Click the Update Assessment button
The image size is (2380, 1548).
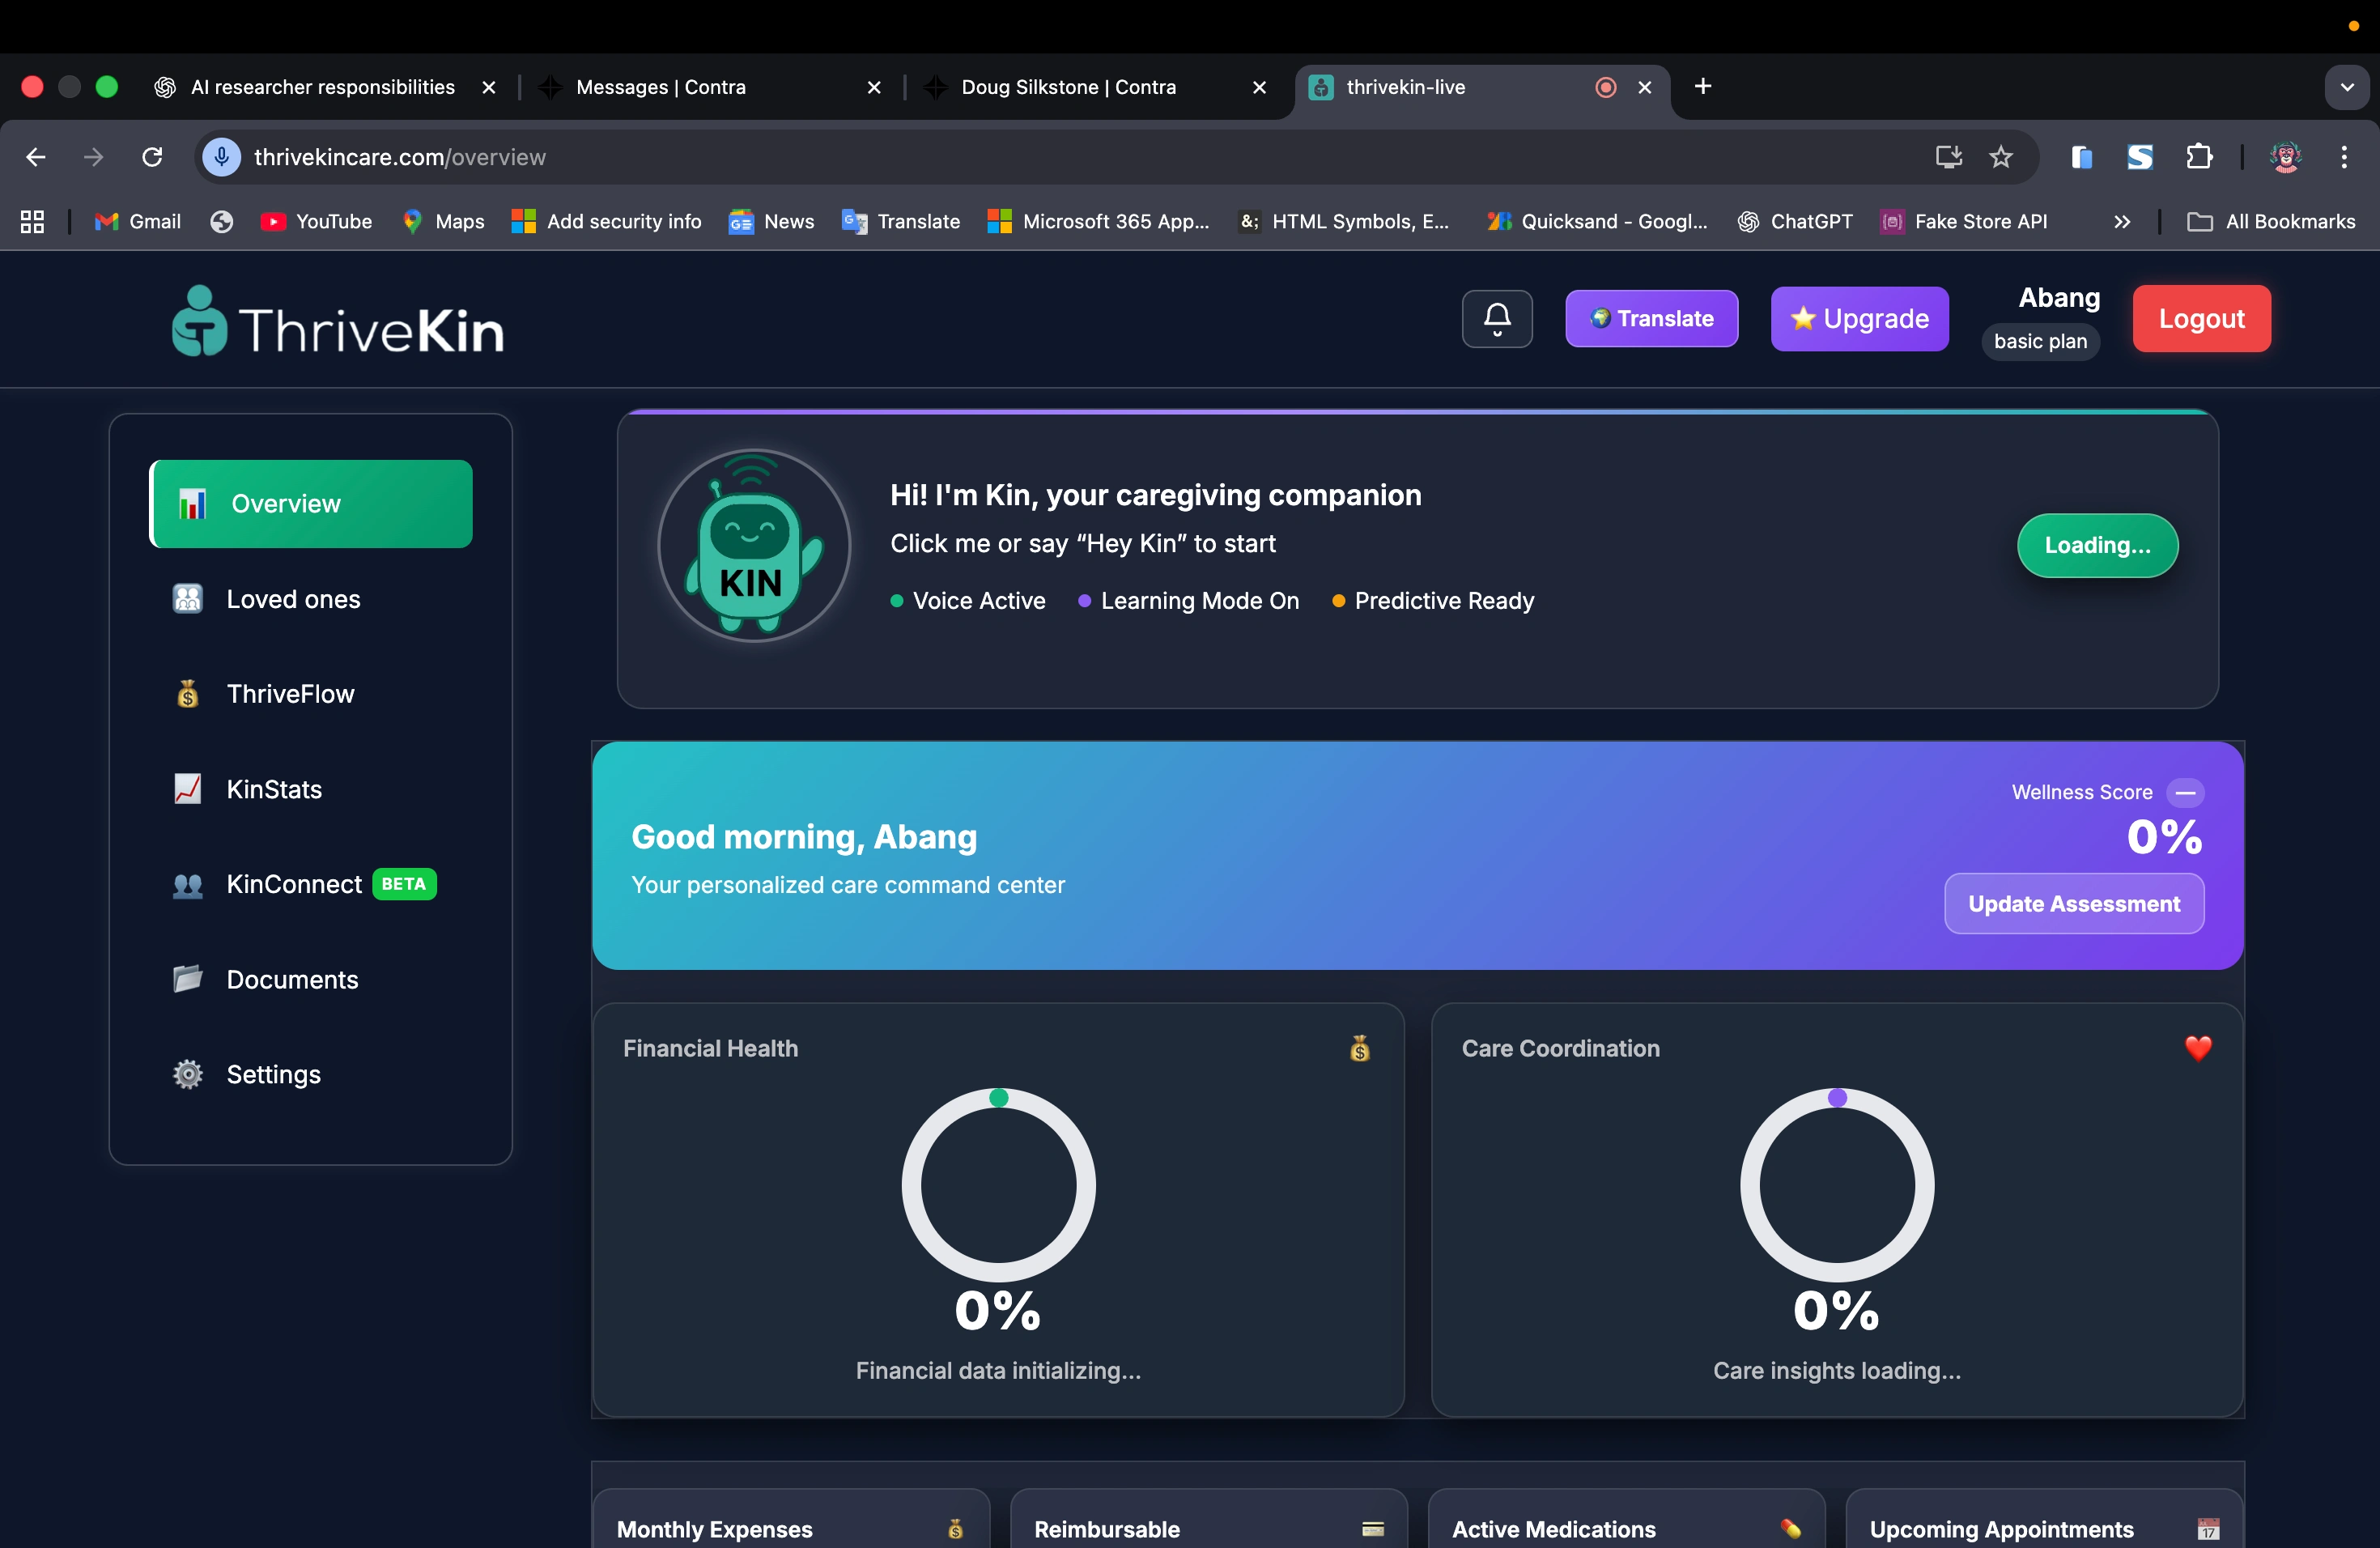[x=2073, y=904]
